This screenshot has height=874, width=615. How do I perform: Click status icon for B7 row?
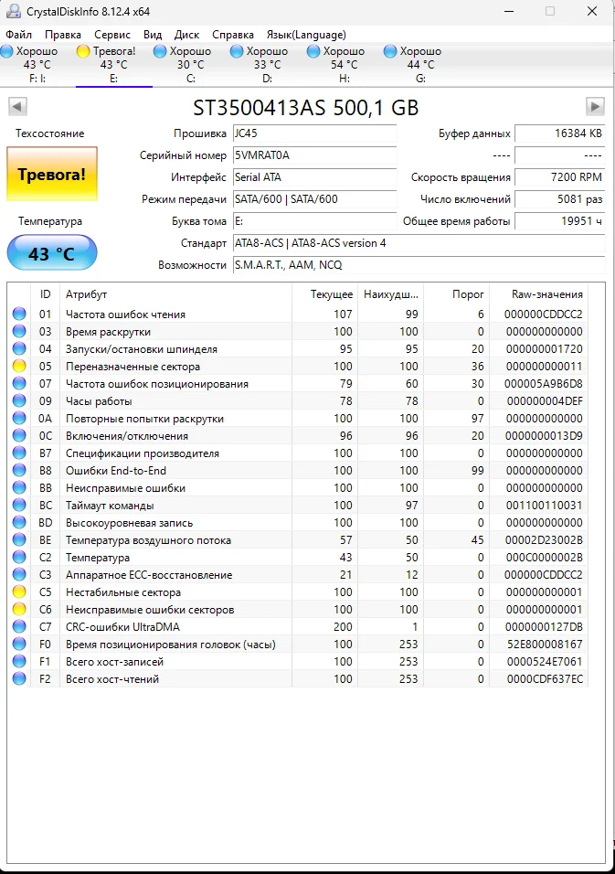pos(19,453)
